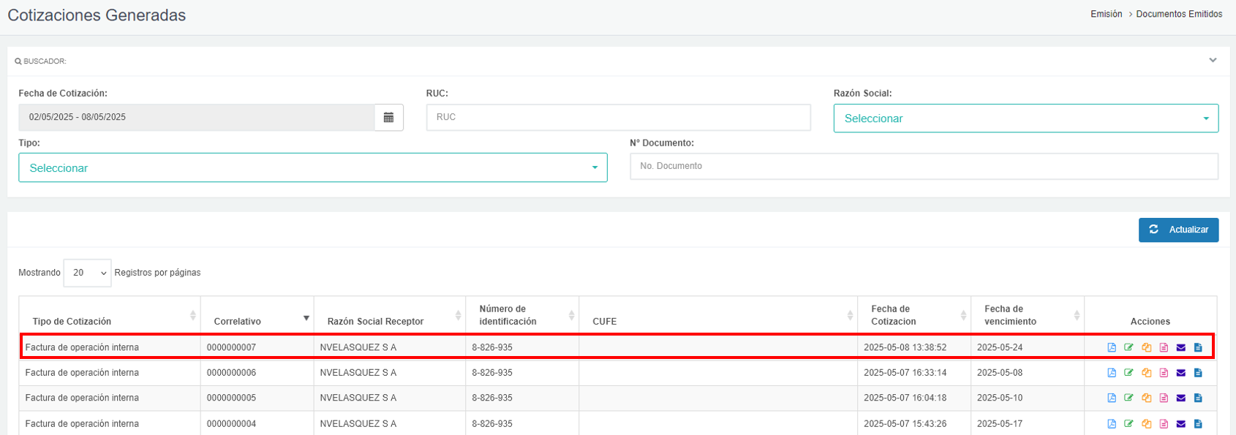The width and height of the screenshot is (1236, 435).
Task: Click the Emisión breadcrumb link
Action: pos(1106,14)
